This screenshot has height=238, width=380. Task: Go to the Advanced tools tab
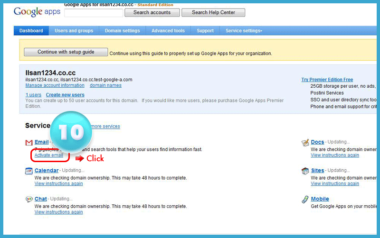coord(168,31)
